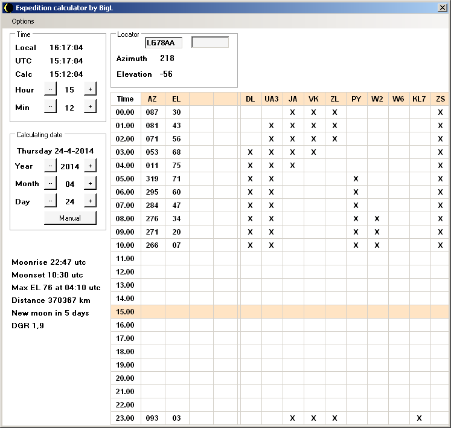
Task: Click the KL7 column header
Action: point(418,99)
